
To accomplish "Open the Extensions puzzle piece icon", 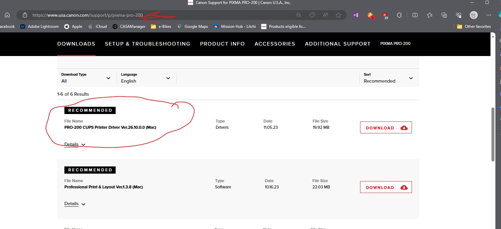I will (x=399, y=15).
